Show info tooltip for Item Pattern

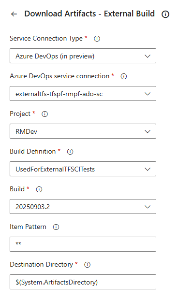(x=56, y=227)
